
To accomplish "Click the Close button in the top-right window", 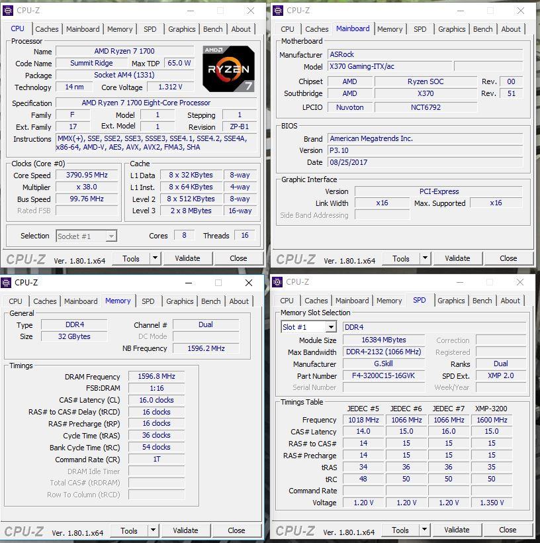I will pyautogui.click(x=508, y=258).
